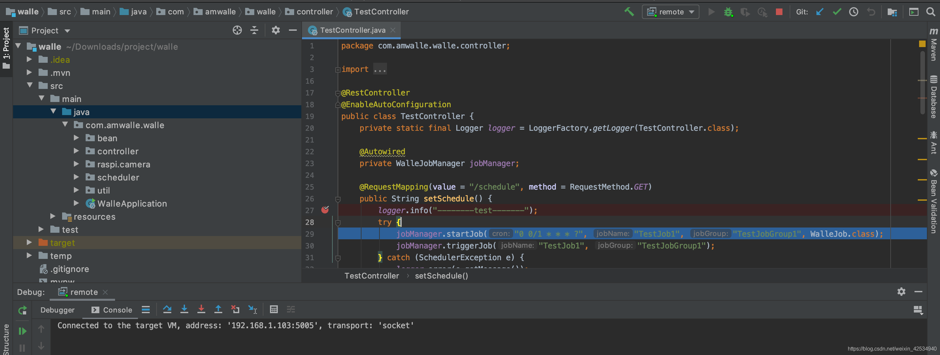This screenshot has height=355, width=940.
Task: Open the Maven tool window
Action: pos(934,44)
